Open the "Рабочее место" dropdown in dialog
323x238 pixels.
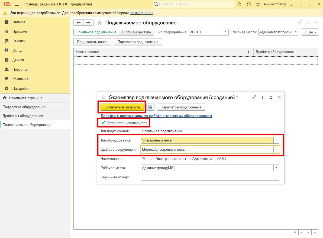pos(276,168)
